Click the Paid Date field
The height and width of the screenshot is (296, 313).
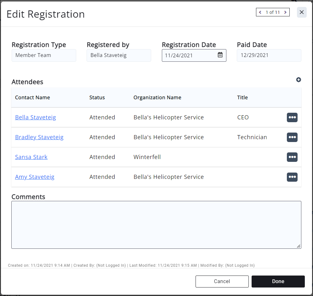(269, 55)
